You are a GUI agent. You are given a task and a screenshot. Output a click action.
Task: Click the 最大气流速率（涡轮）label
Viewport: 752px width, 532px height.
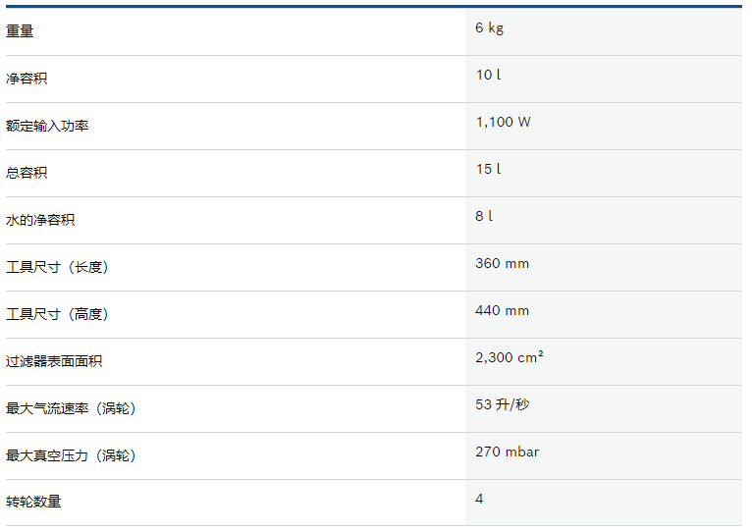click(72, 408)
